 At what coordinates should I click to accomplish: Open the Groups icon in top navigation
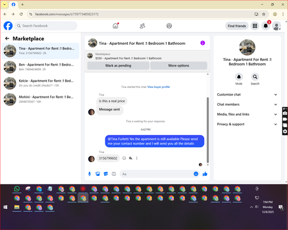tap(169, 26)
